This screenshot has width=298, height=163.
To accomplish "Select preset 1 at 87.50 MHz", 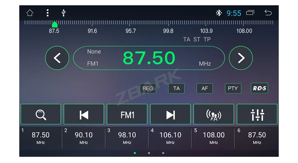I will point(41,138).
